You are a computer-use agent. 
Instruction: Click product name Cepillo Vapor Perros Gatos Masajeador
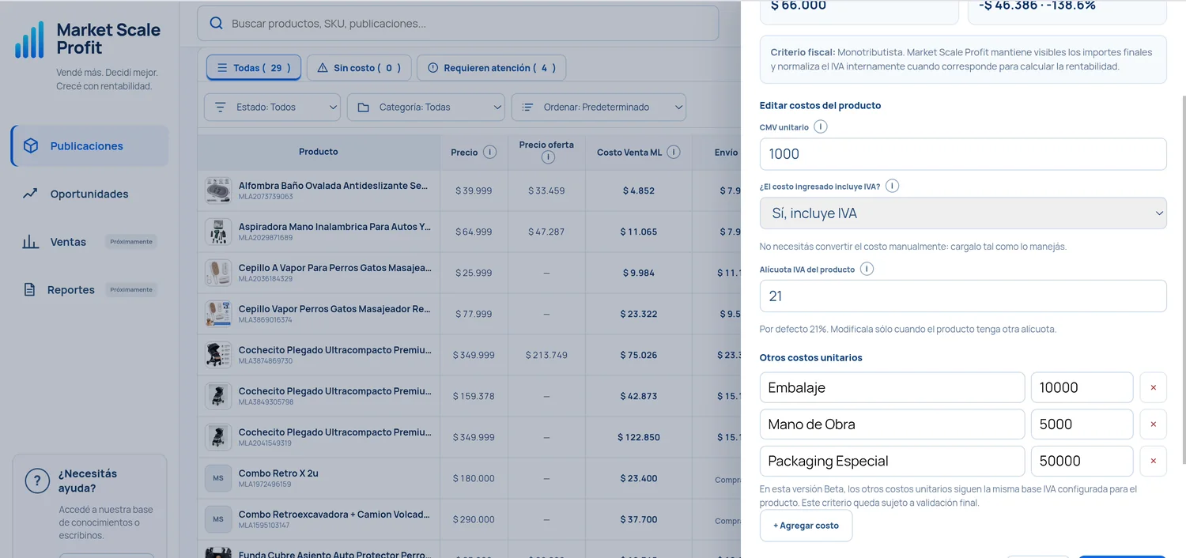coord(335,309)
